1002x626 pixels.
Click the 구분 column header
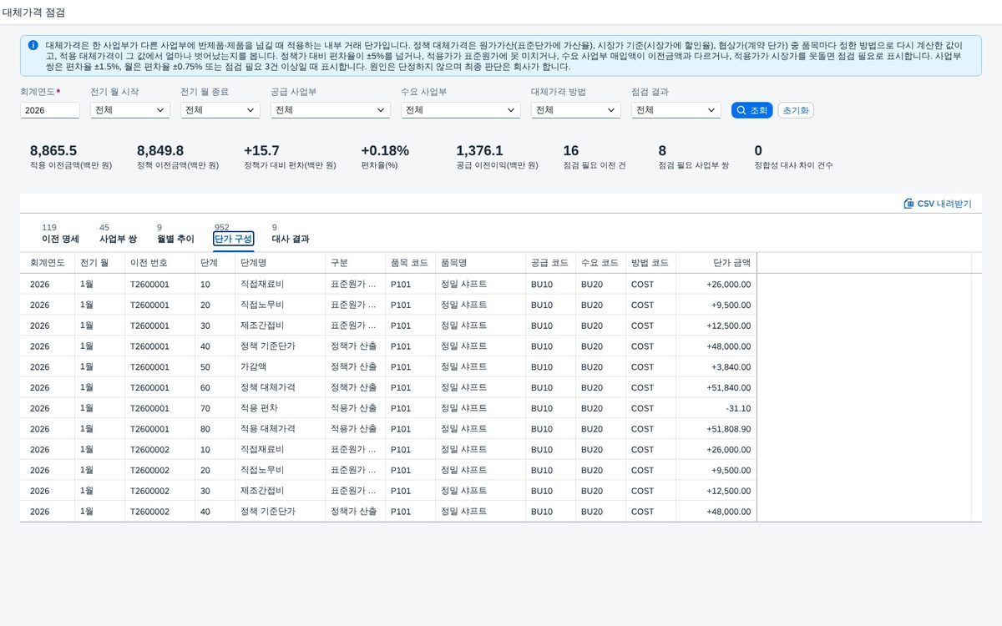click(356, 263)
